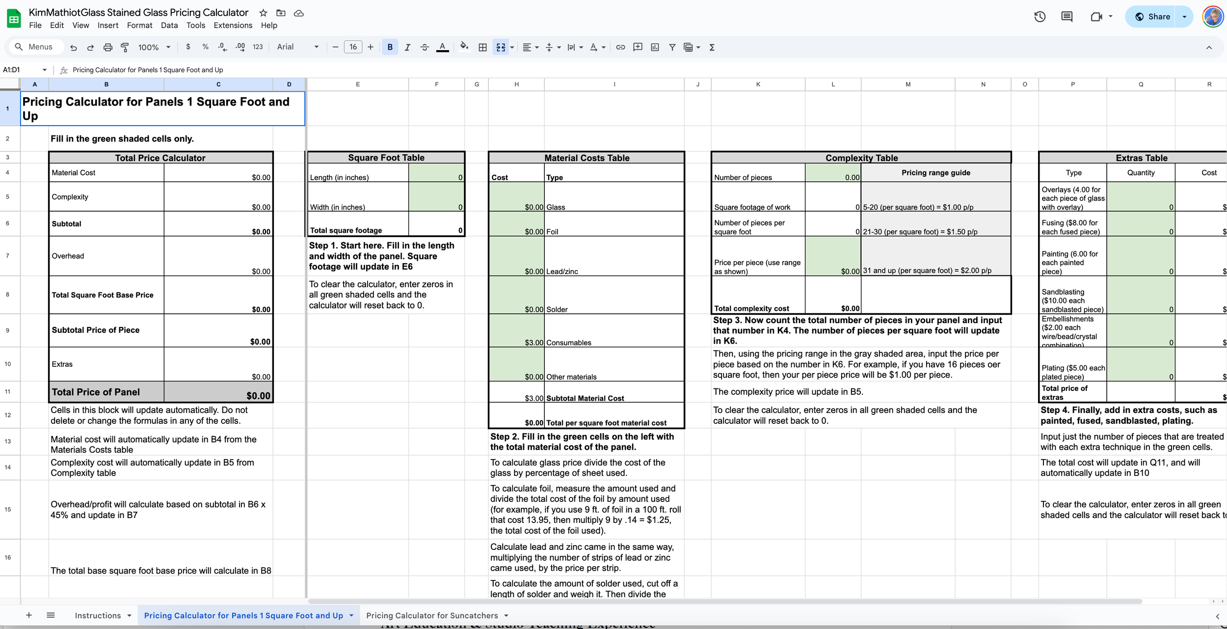Open the Extensions menu

pyautogui.click(x=233, y=25)
